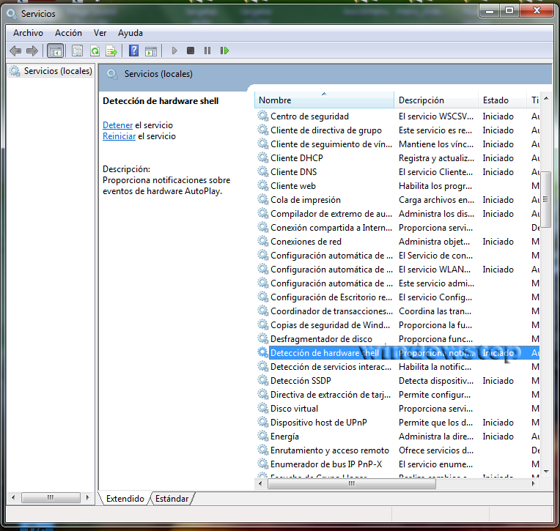Click the Forward arrow toolbar icon
The image size is (560, 531).
pos(32,51)
